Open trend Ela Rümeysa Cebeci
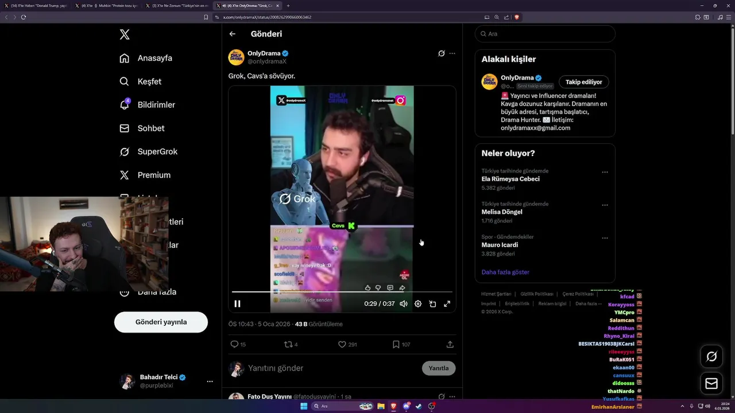The height and width of the screenshot is (413, 735). [x=510, y=179]
